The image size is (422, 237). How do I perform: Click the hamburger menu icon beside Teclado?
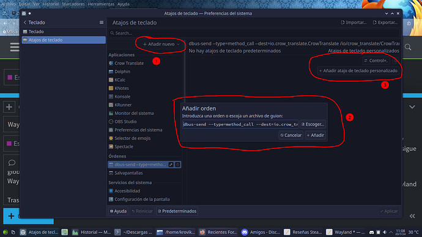click(x=102, y=23)
